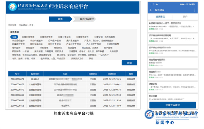Image resolution: width=204 pixels, height=129 pixels.
Task: Open 查看详情 for record Z0000006872
Action: [x=131, y=84]
